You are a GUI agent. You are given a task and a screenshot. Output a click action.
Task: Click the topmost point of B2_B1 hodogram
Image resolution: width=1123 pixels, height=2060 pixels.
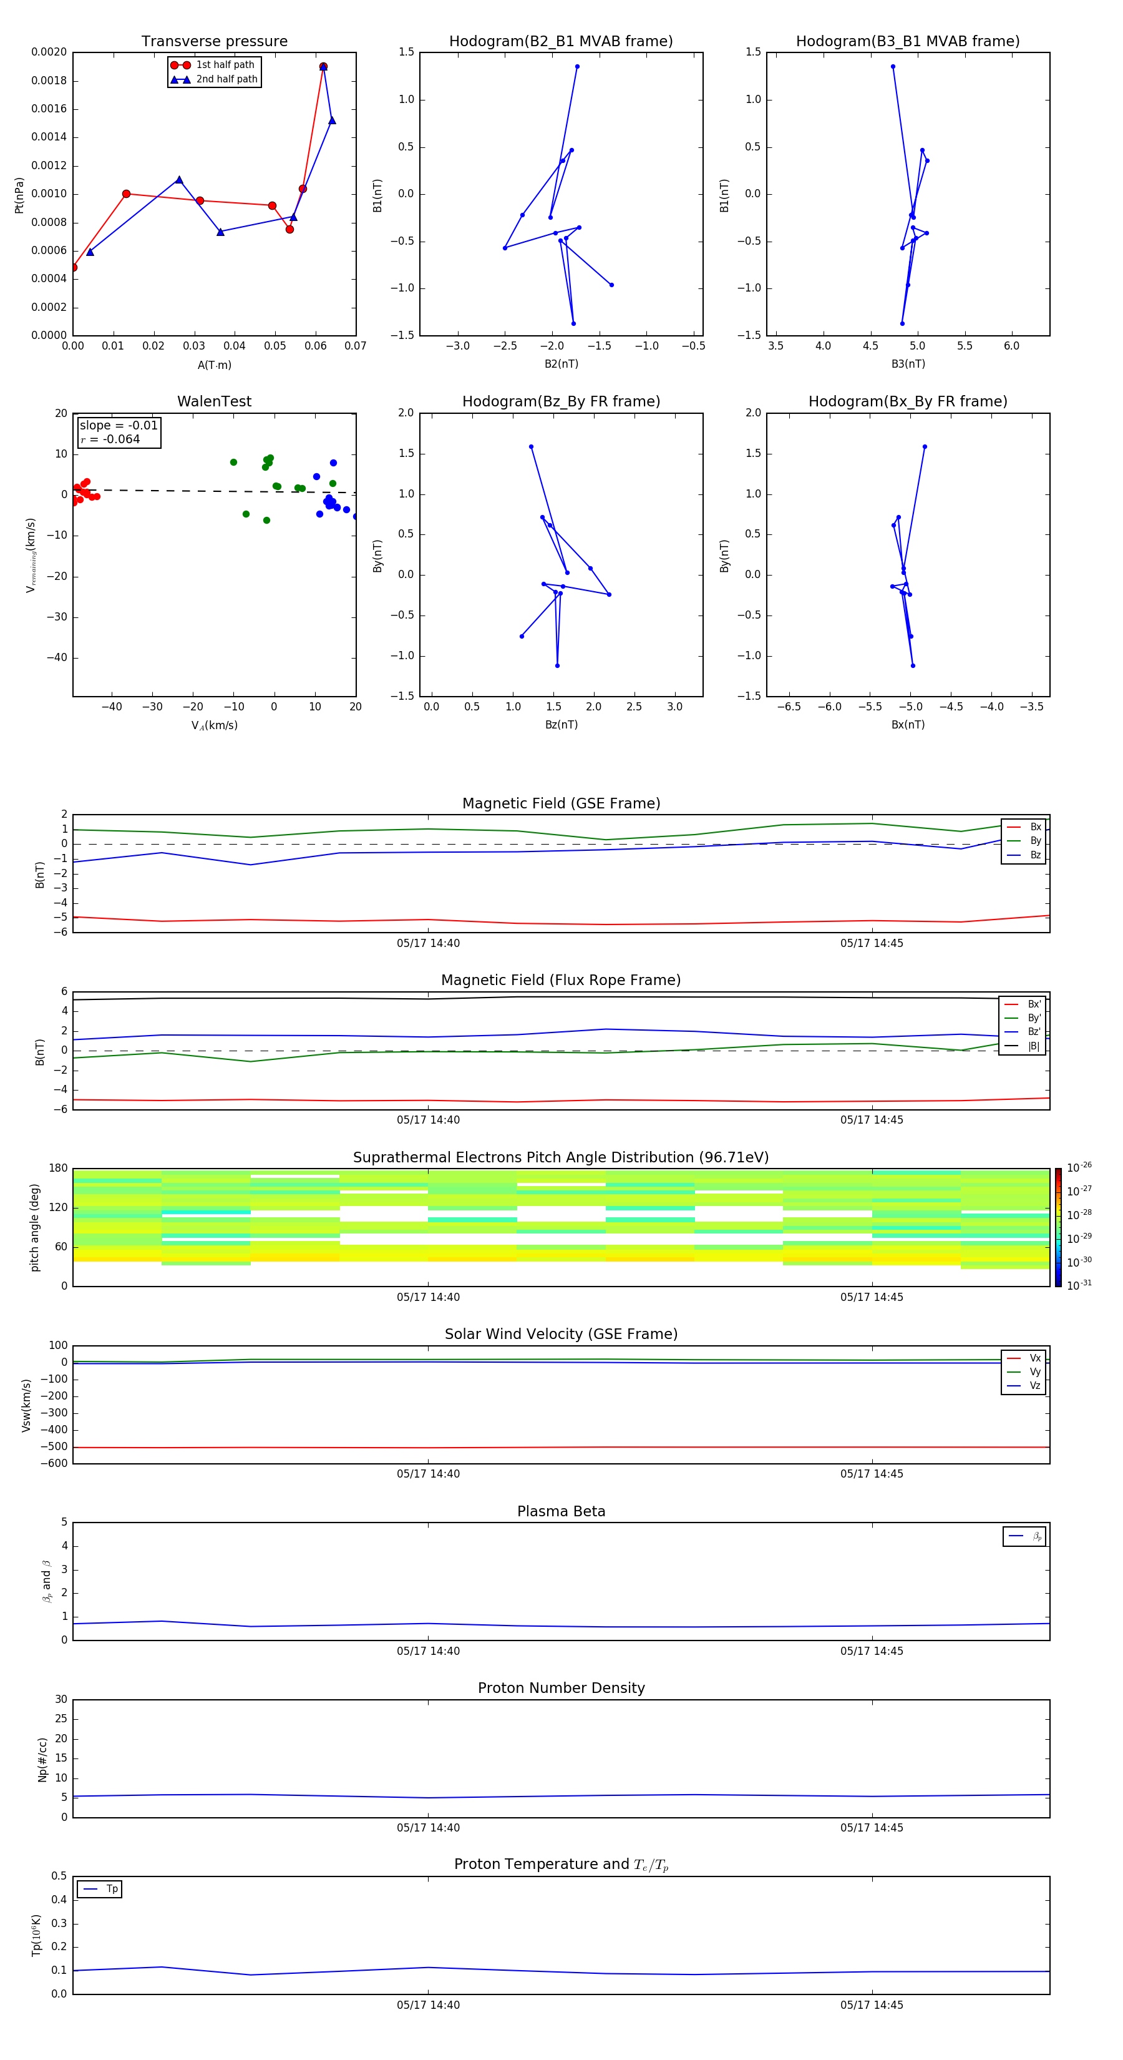coord(577,66)
